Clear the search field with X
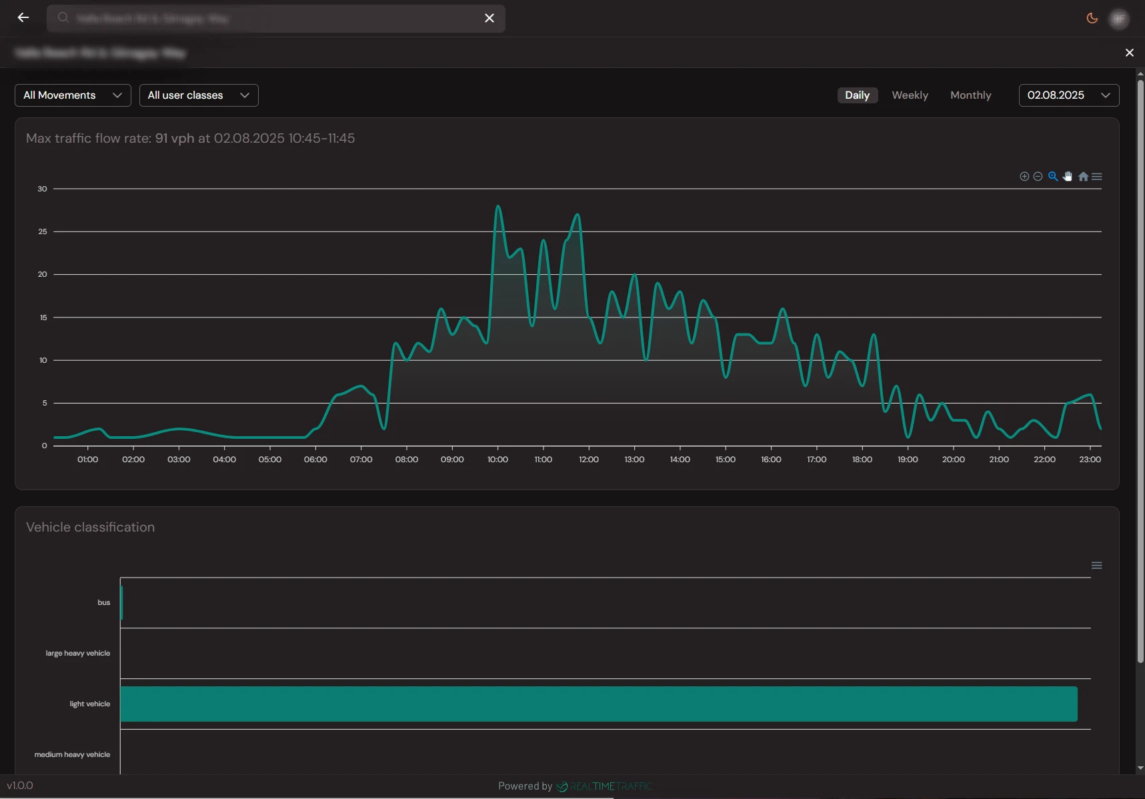 (x=489, y=18)
